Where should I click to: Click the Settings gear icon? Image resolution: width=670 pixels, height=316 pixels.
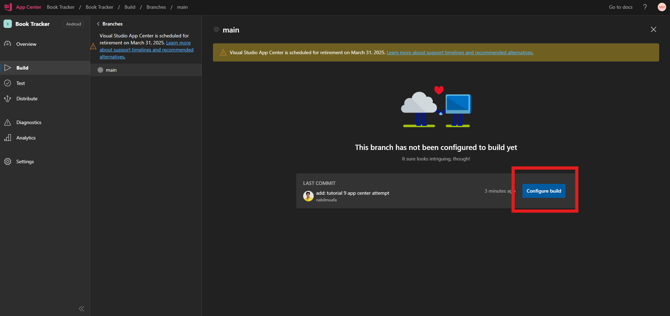pyautogui.click(x=8, y=161)
